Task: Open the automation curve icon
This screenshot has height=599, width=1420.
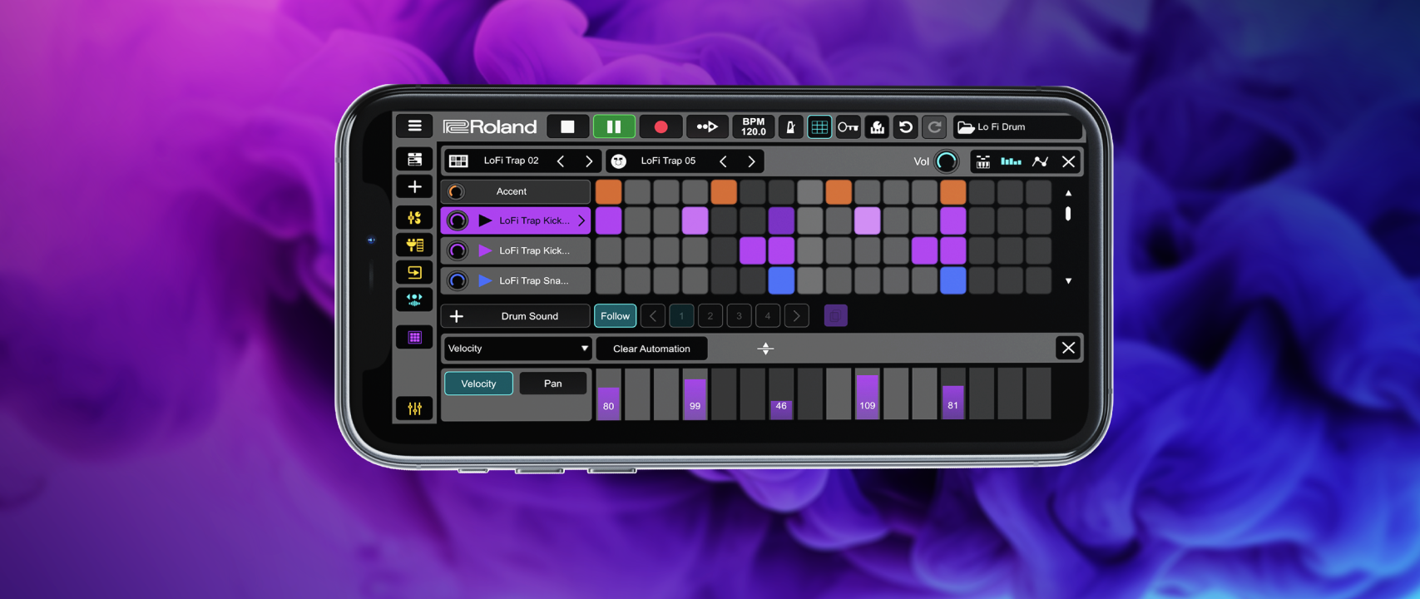Action: click(1040, 161)
